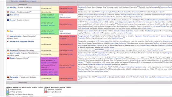Select 'No membership' cell in Somaliland row

pos(49,50)
